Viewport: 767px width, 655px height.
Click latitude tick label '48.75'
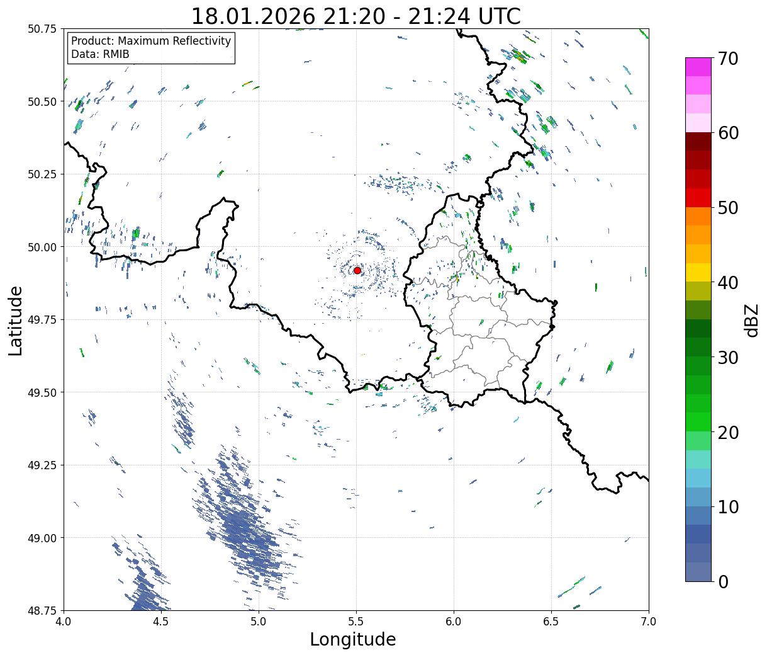(x=42, y=610)
